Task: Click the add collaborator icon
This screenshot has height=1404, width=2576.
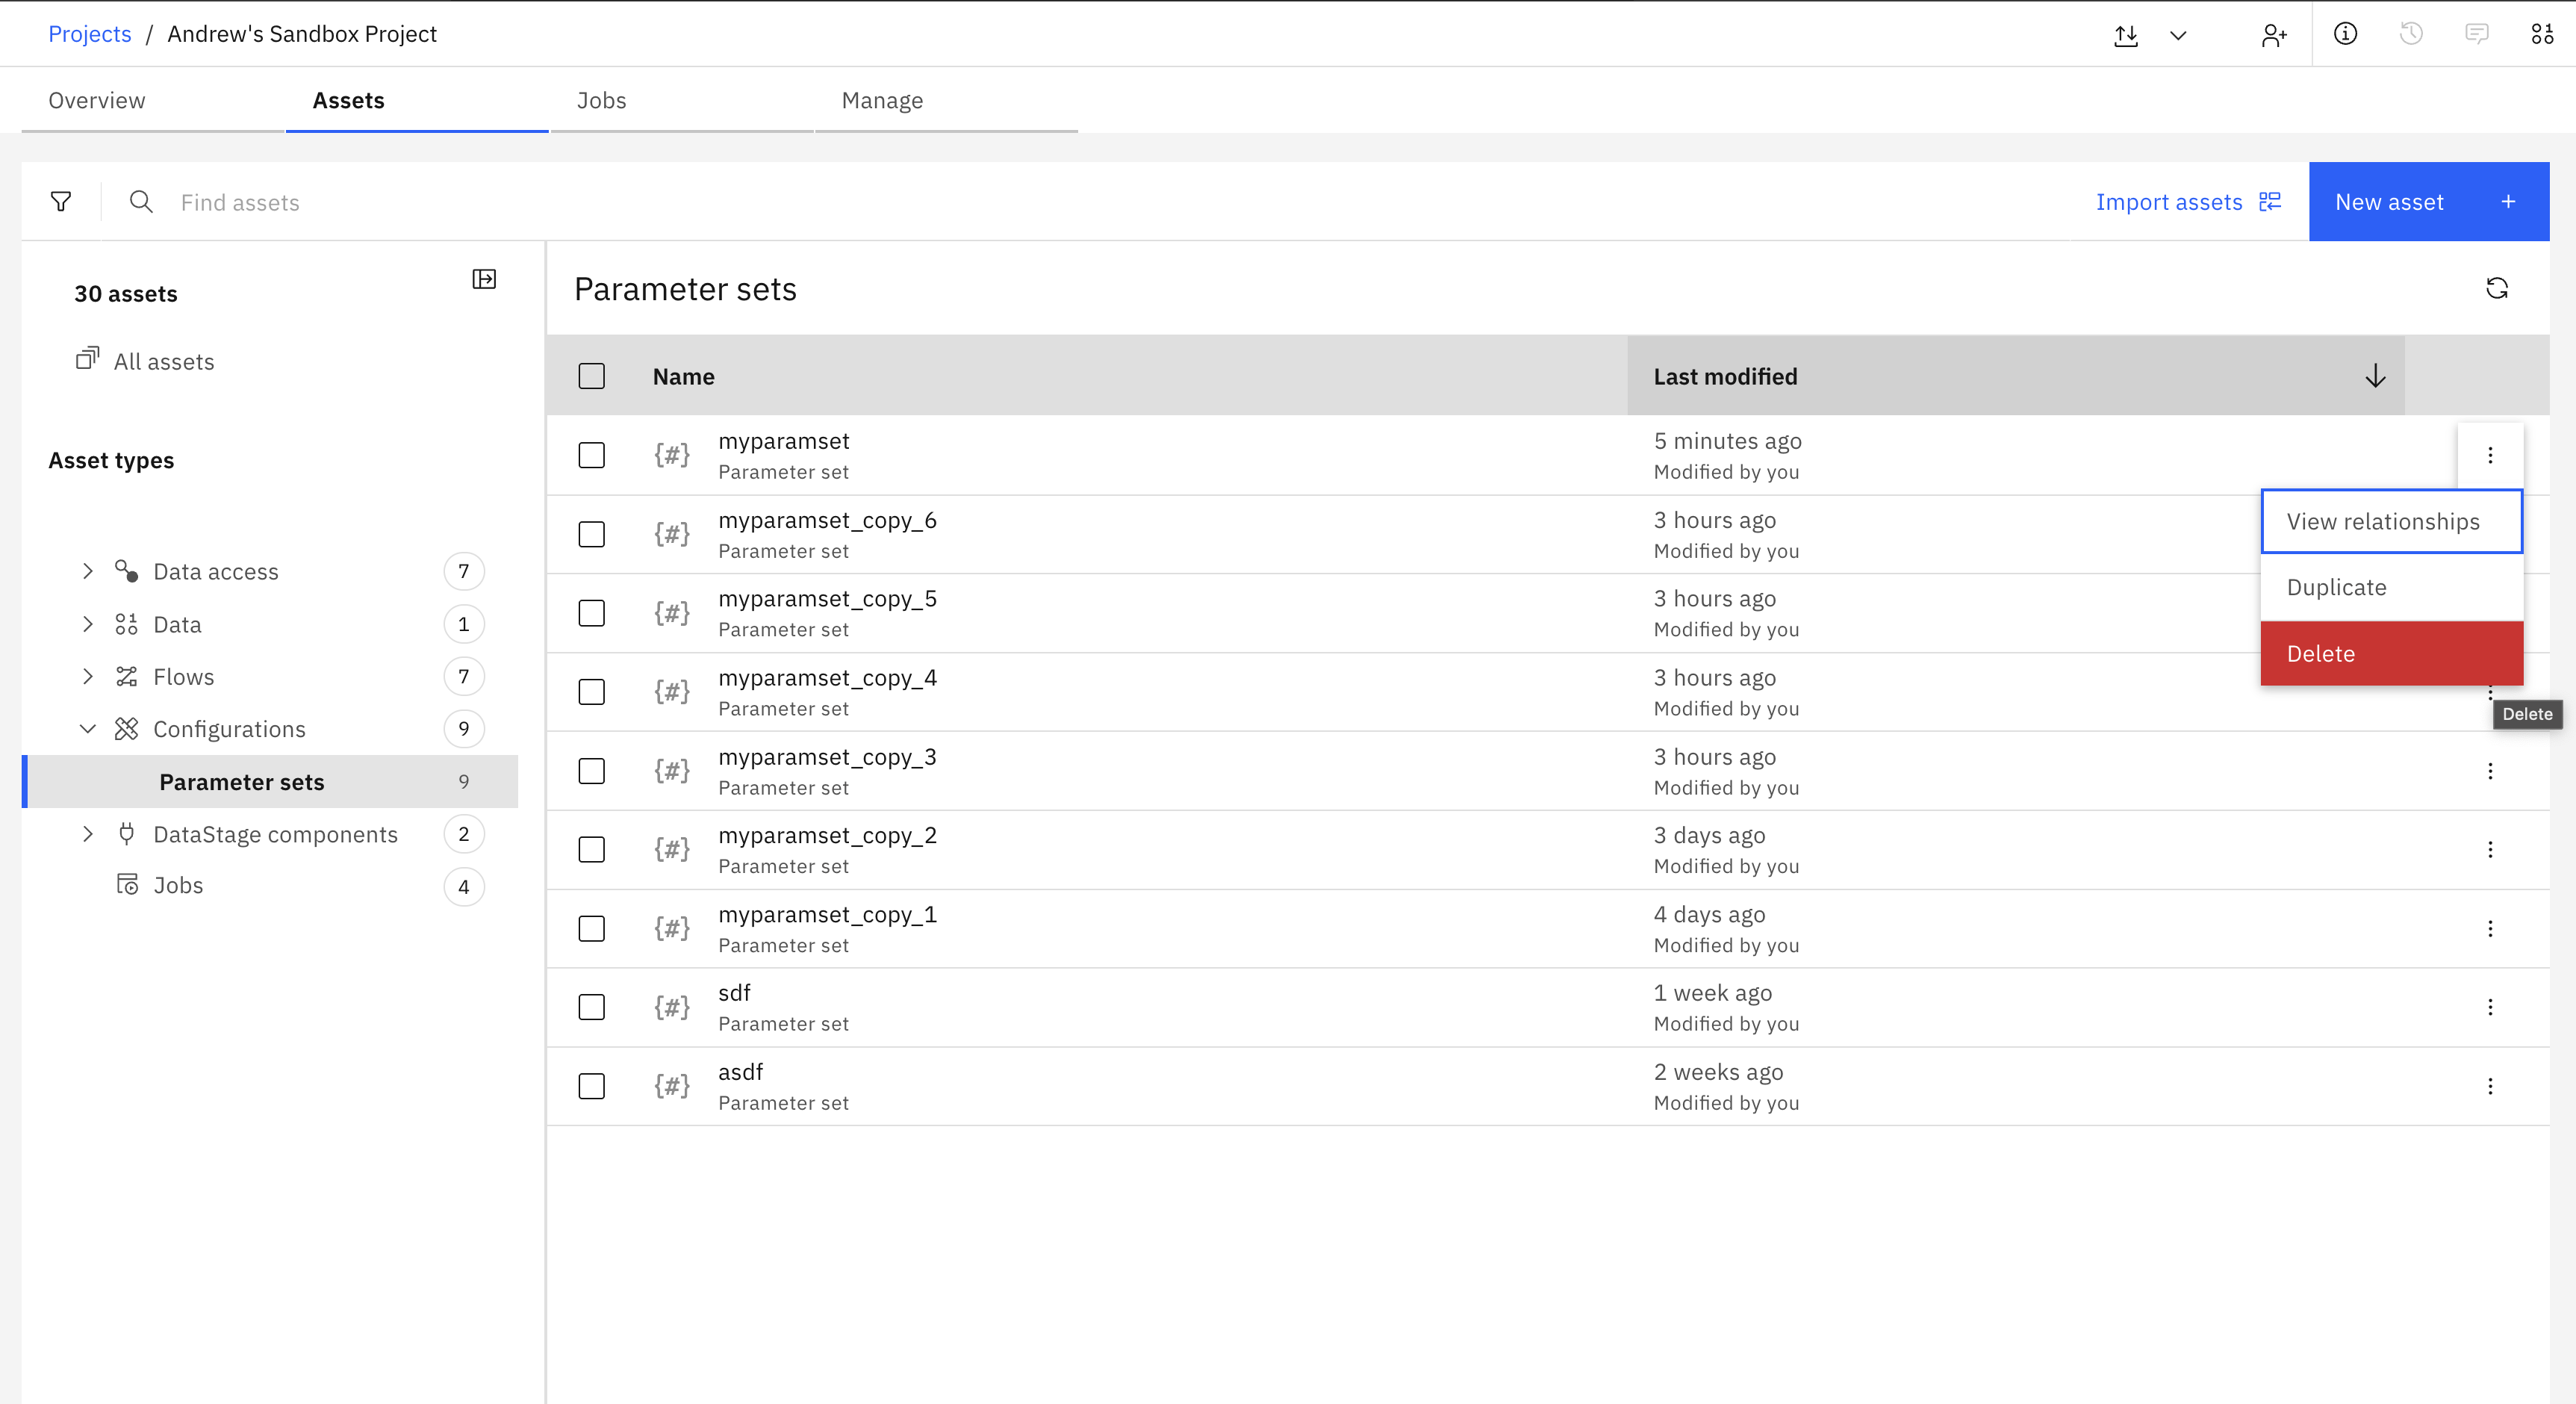Action: tap(2274, 35)
